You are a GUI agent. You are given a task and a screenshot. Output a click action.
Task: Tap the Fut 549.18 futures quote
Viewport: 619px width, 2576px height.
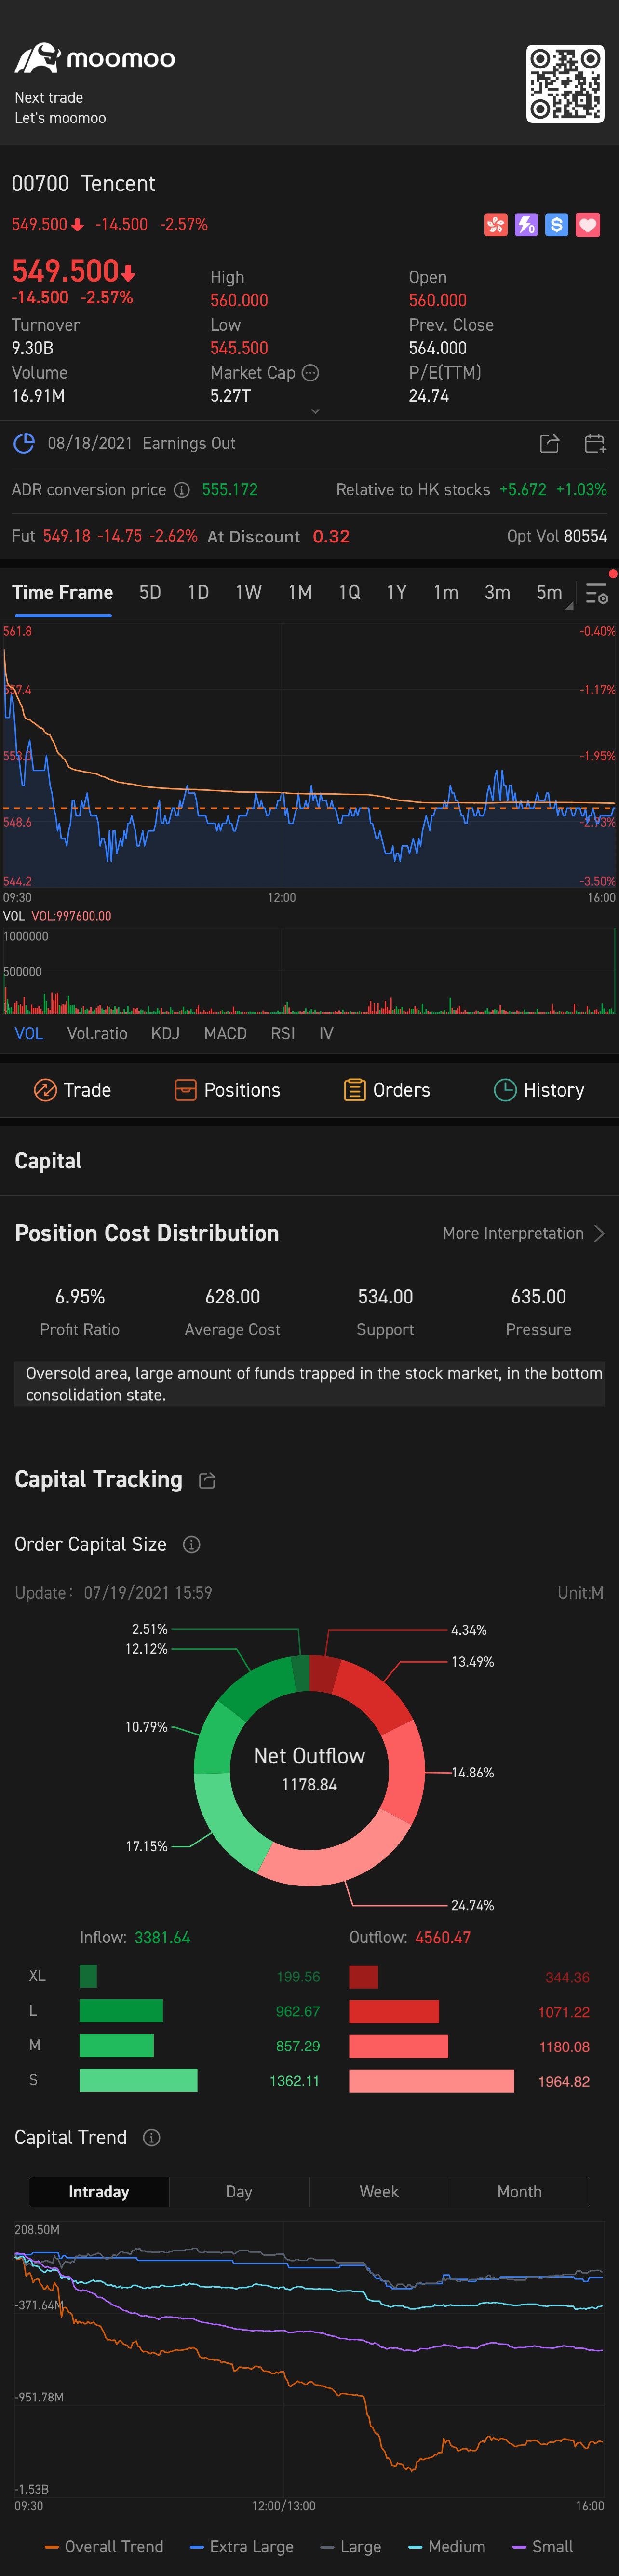[x=105, y=536]
